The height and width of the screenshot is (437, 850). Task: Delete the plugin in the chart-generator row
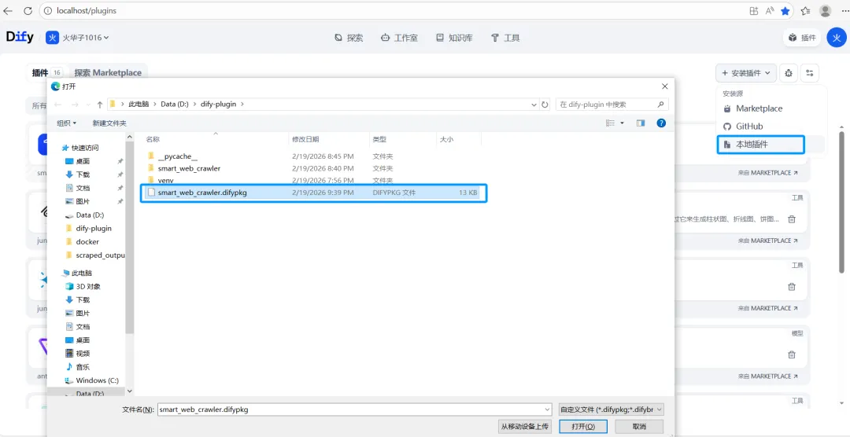pyautogui.click(x=792, y=219)
